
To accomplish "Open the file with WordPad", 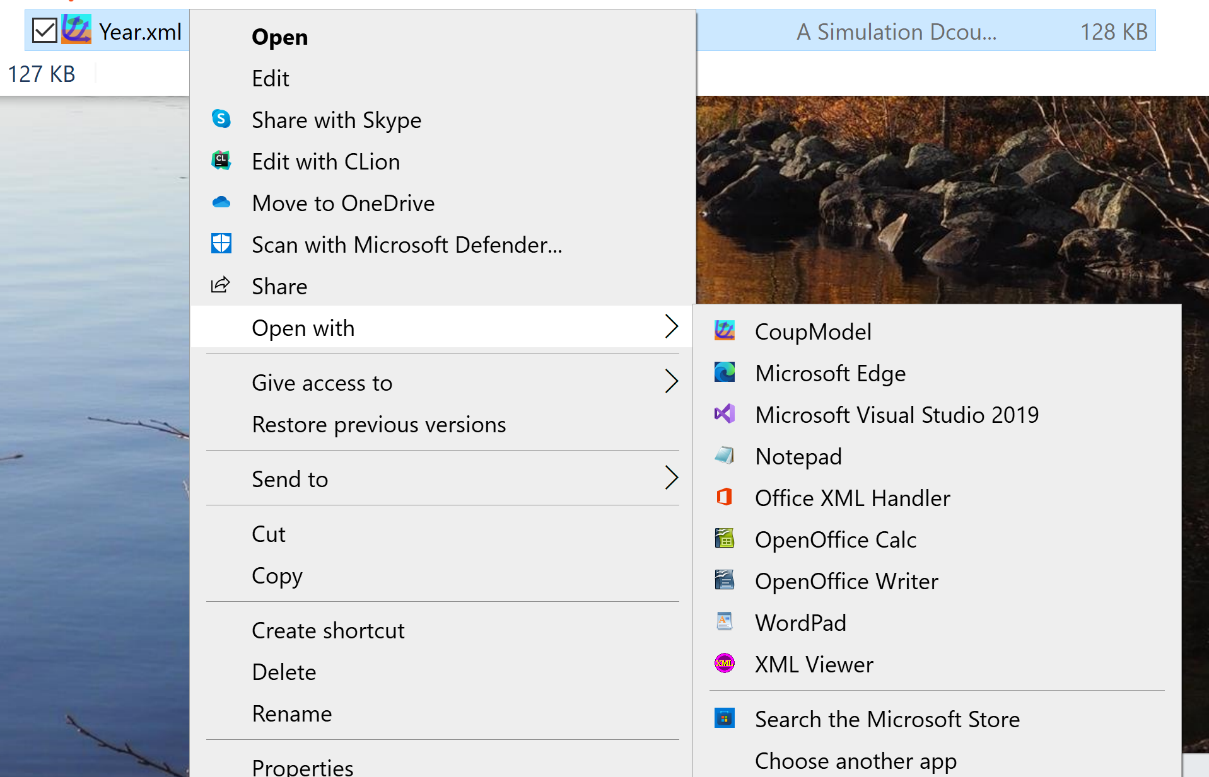I will pyautogui.click(x=937, y=623).
